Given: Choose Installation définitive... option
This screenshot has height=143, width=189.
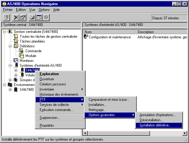Looking at the screenshot, I should click(159, 125).
